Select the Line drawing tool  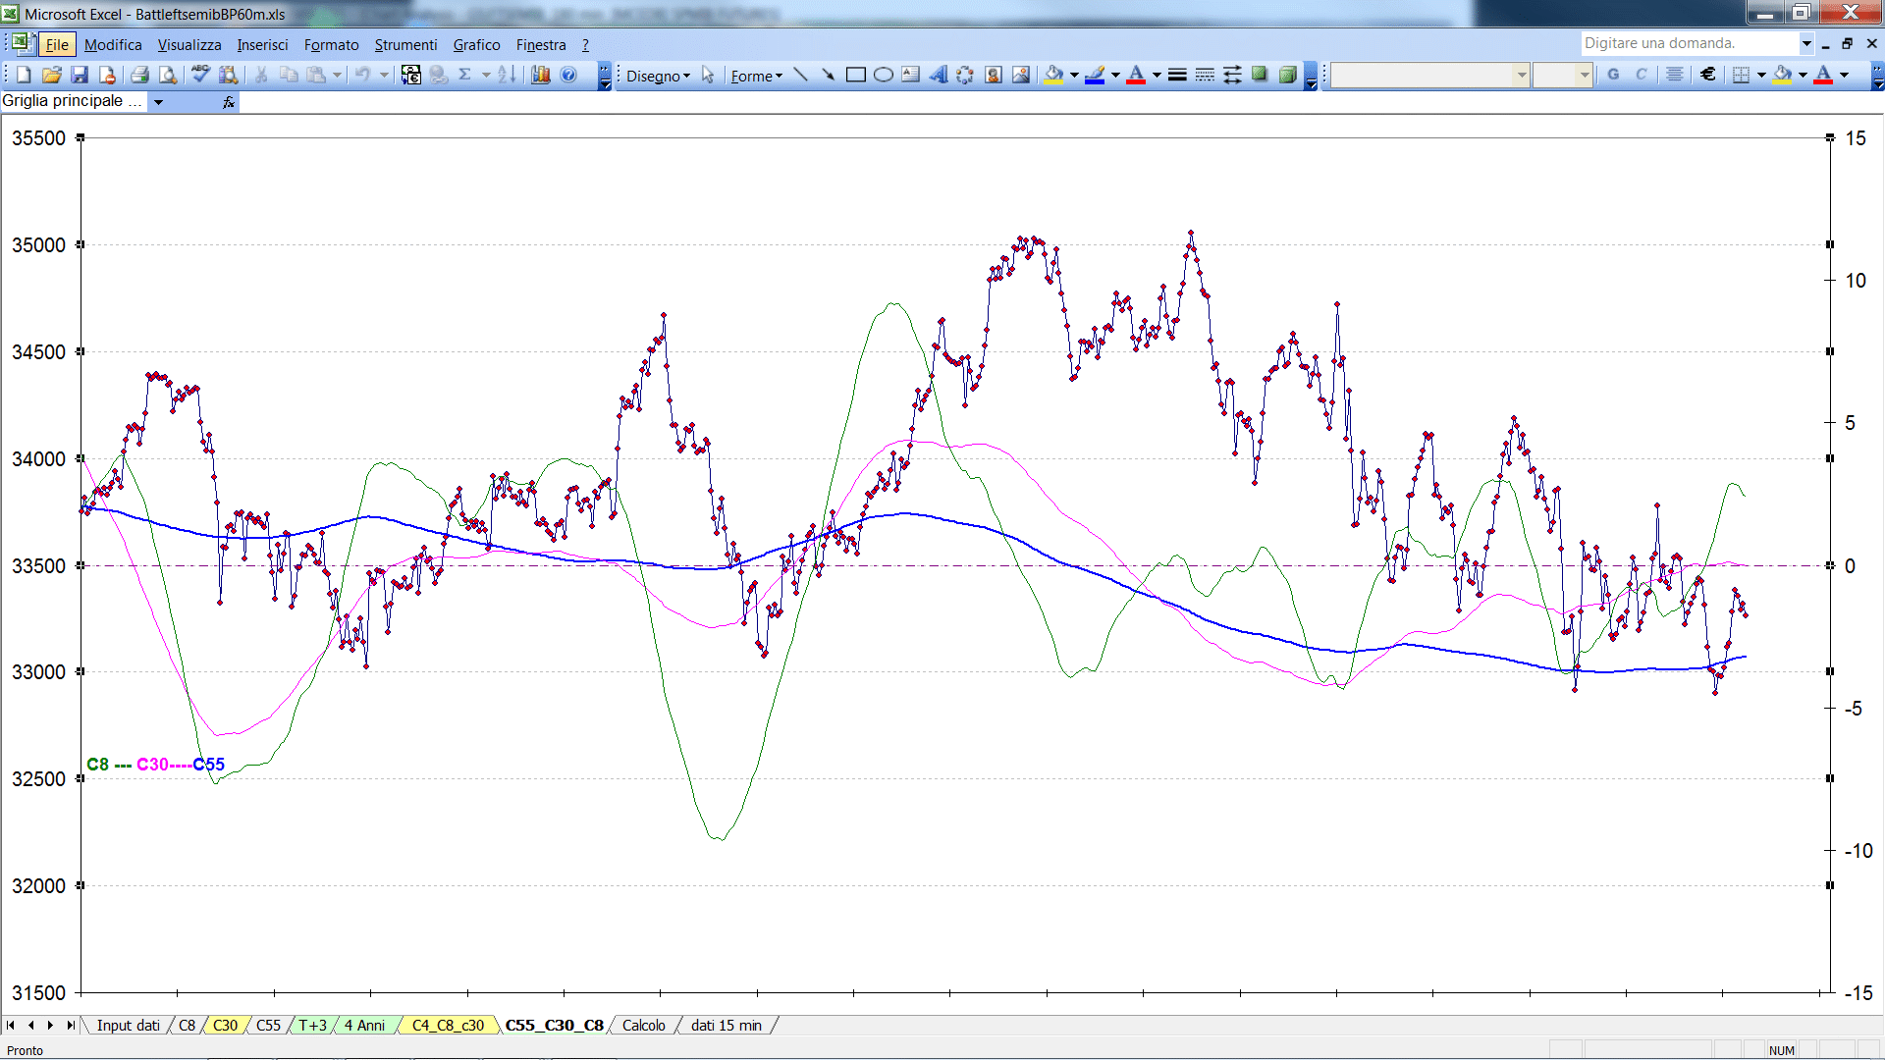tap(800, 75)
